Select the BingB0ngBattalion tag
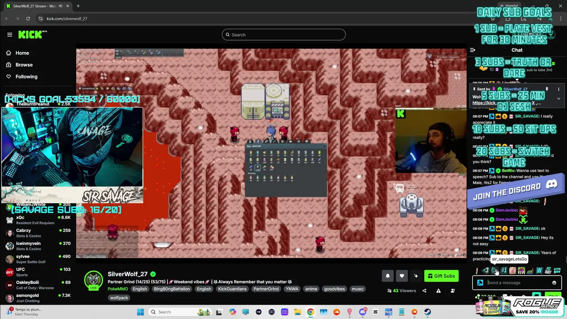Image resolution: width=567 pixels, height=319 pixels. click(x=172, y=289)
